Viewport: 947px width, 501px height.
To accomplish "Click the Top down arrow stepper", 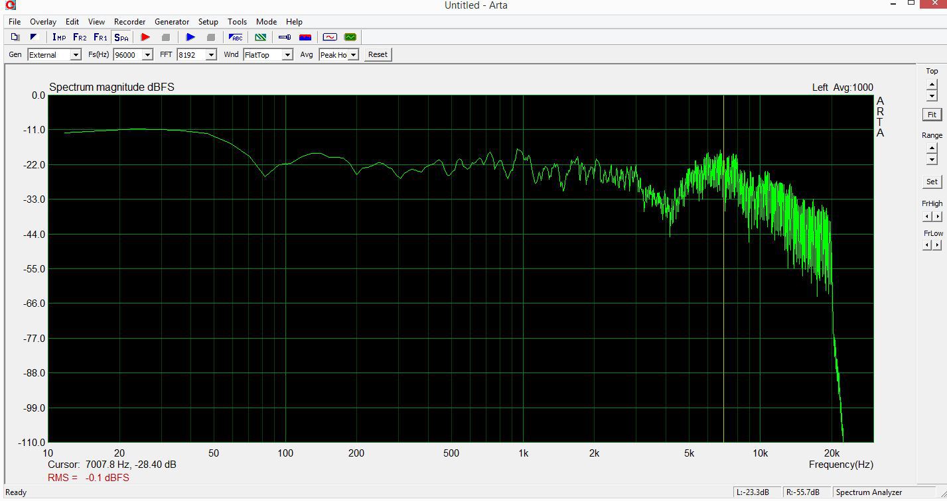I will 932,96.
